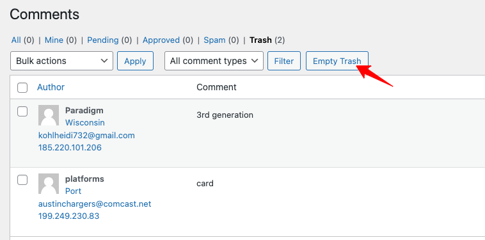Select the checkbox for platforms comment
485x240 pixels.
(22, 180)
